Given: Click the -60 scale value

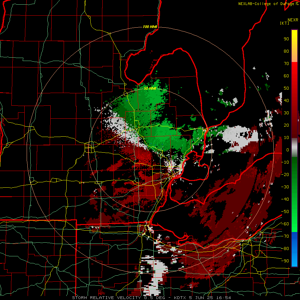Looking at the screenshot, I should [x=285, y=224].
